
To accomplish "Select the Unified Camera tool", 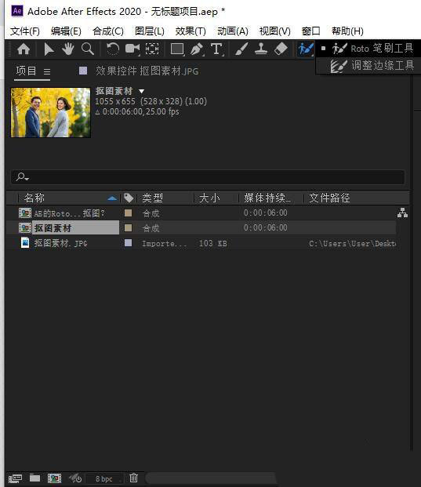I will (x=132, y=49).
